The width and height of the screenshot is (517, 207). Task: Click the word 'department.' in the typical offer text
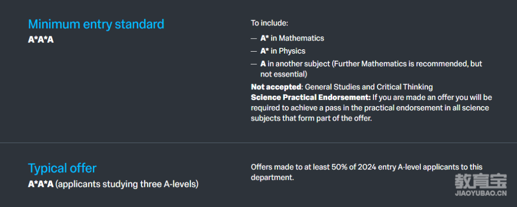coord(272,178)
